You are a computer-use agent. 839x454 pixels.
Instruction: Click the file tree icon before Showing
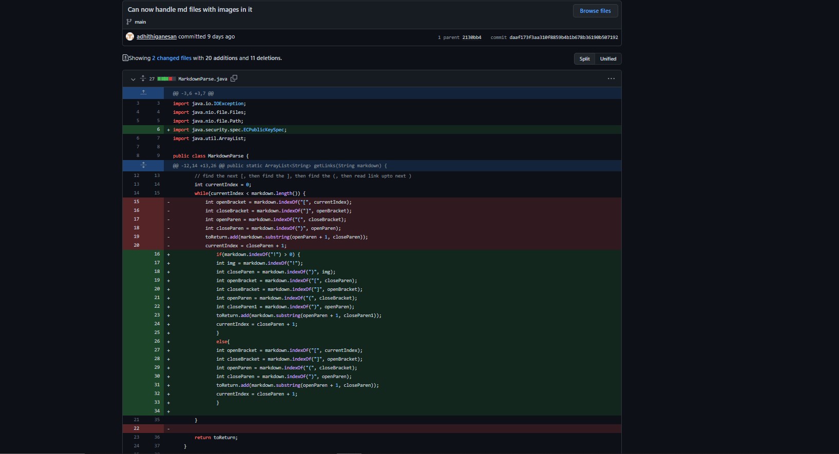pyautogui.click(x=125, y=58)
